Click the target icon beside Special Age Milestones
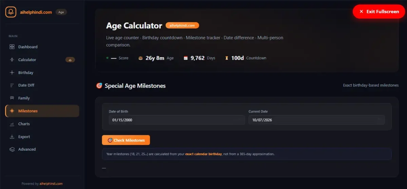 click(99, 86)
